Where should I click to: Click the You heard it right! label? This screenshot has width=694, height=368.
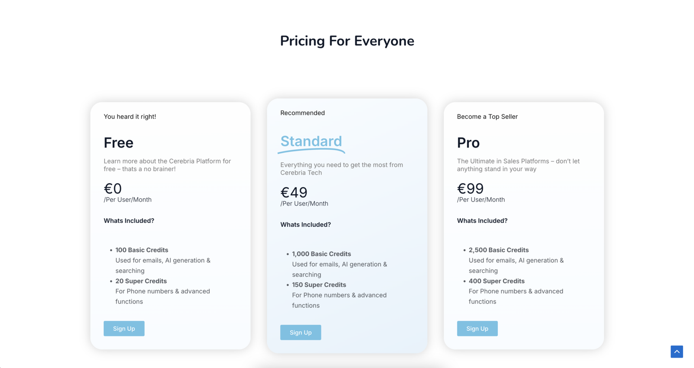point(130,116)
